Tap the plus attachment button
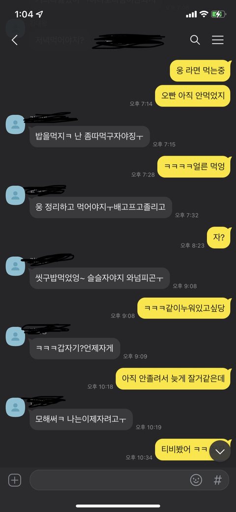Image resolution: width=236 pixels, height=512 pixels. (x=15, y=480)
